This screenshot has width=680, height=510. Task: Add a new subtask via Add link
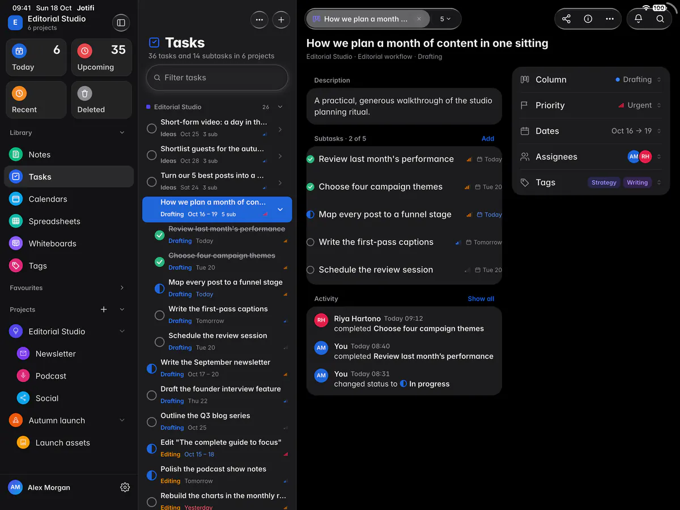488,138
